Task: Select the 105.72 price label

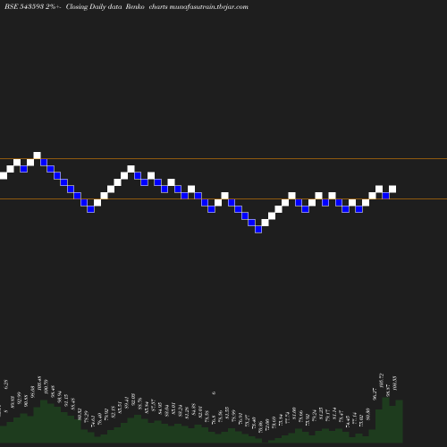Action: pos(381,381)
